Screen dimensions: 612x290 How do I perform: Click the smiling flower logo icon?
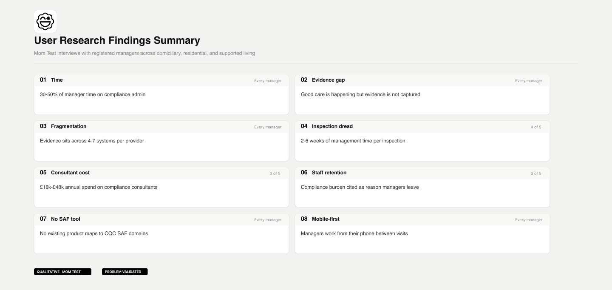45,21
